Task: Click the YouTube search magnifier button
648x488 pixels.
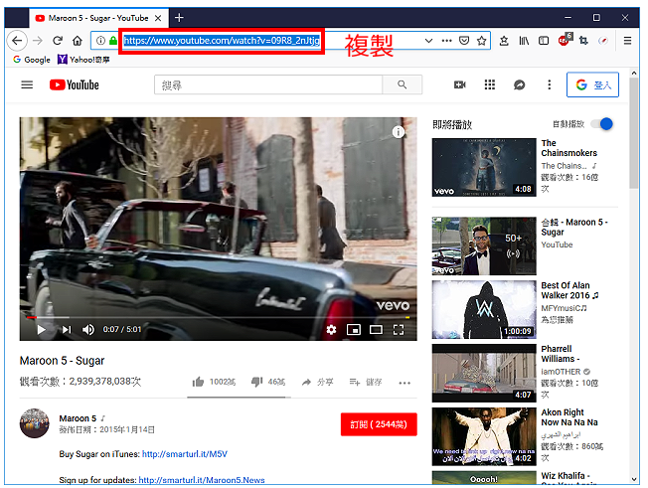Action: pos(403,85)
